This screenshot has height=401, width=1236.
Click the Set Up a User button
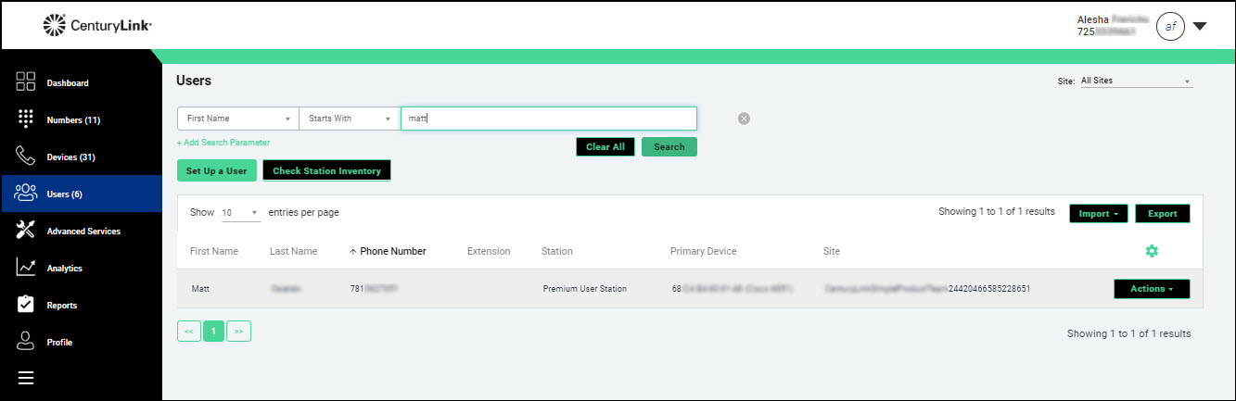(x=216, y=171)
